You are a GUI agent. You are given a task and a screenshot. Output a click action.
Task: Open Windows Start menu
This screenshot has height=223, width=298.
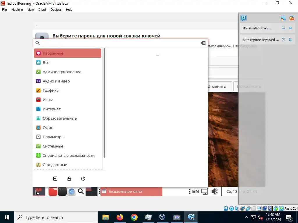tap(7, 217)
